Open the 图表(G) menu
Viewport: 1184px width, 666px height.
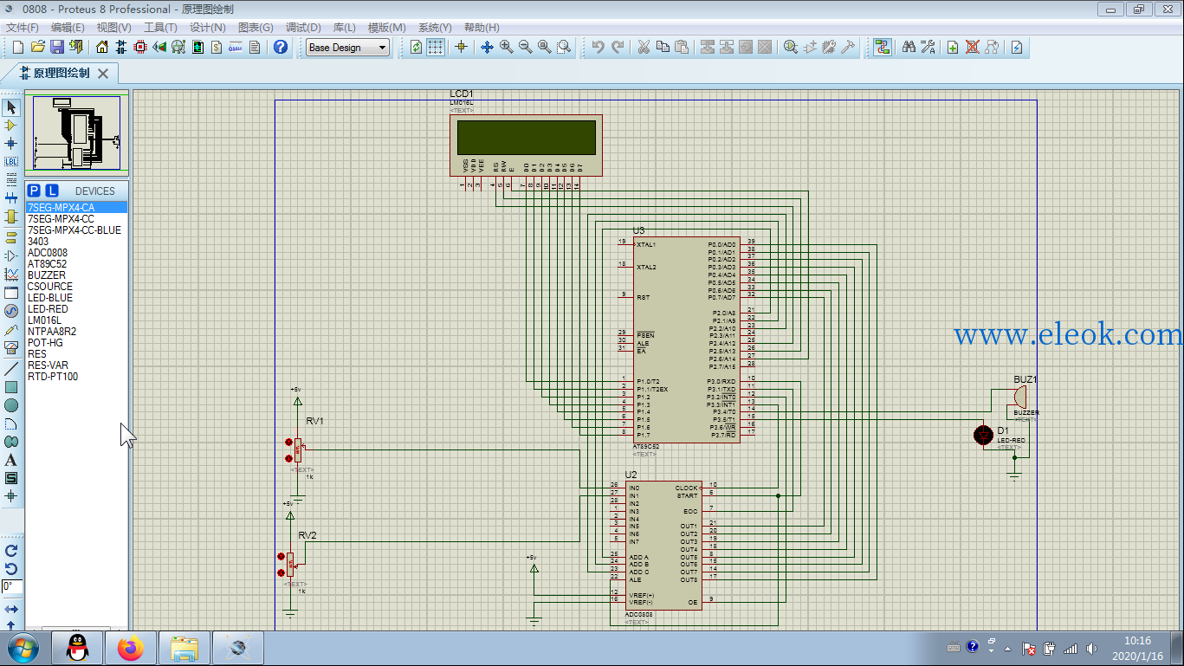click(x=255, y=28)
